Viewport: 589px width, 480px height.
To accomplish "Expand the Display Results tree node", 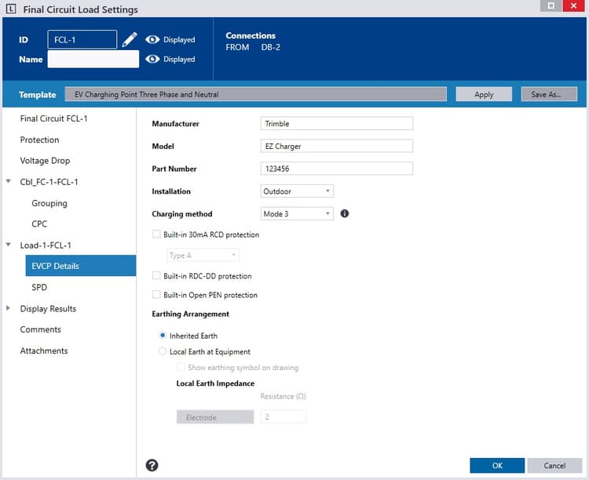I will [9, 309].
